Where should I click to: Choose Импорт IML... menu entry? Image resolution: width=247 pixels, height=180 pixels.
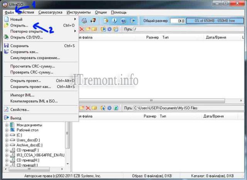41,95
